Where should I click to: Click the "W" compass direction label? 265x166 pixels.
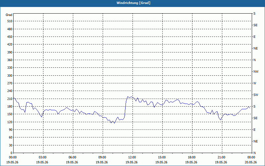(255, 83)
